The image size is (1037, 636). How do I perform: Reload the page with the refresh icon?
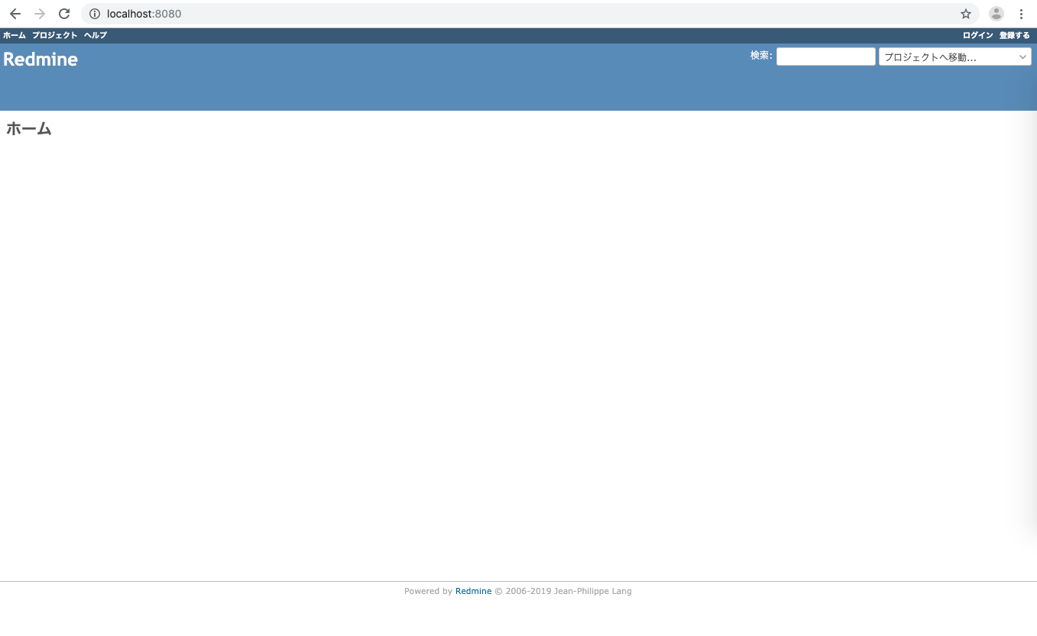coord(64,14)
